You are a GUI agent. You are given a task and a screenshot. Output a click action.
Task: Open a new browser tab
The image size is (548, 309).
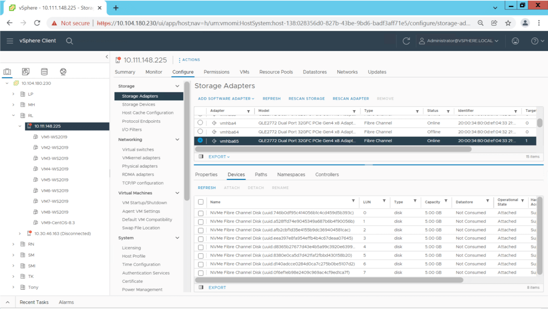pyautogui.click(x=116, y=8)
